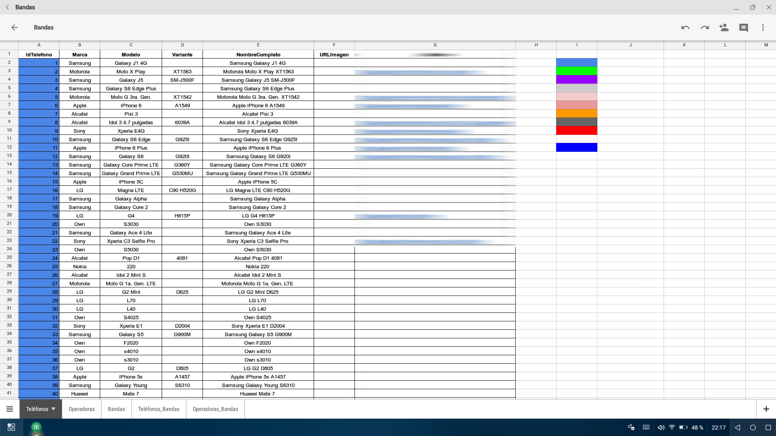This screenshot has width=776, height=436.
Task: Select the bright green color cell
Action: pos(576,71)
